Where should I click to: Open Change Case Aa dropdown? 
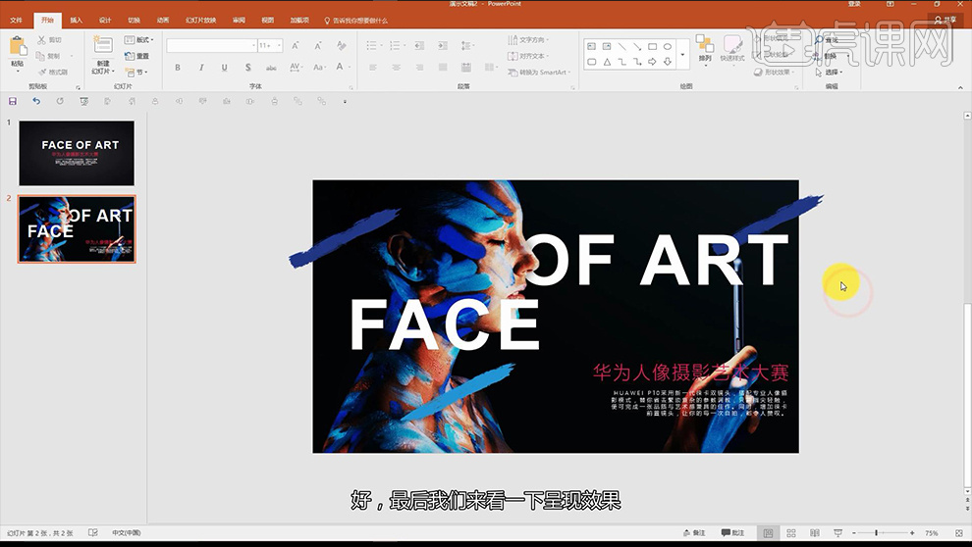point(319,67)
